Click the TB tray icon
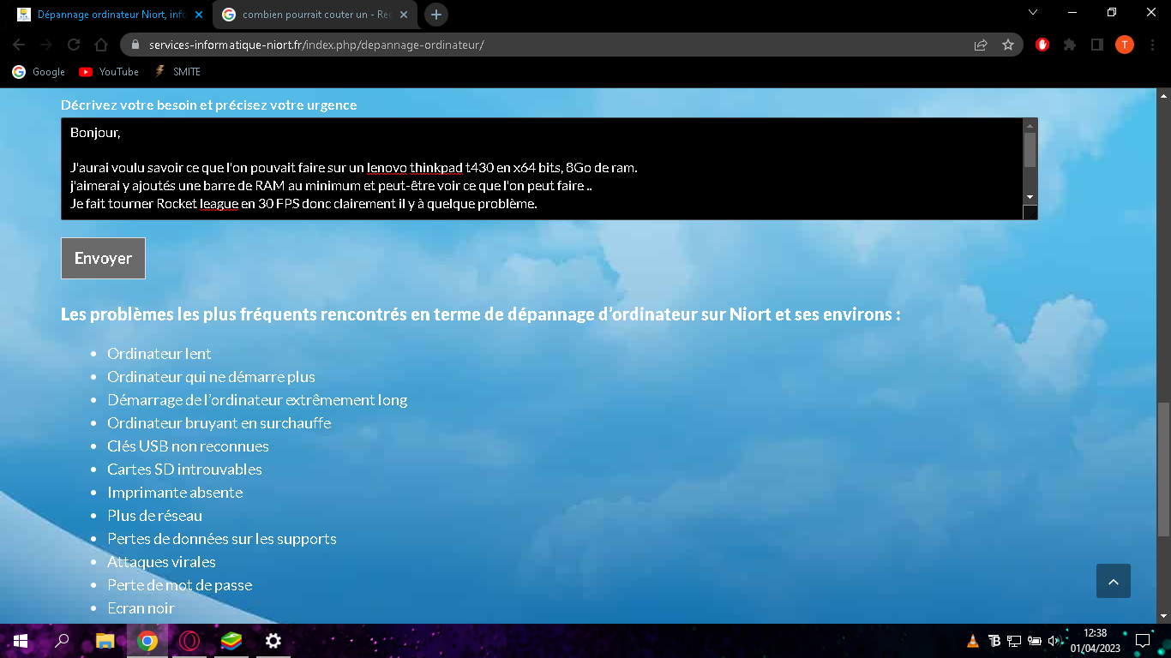This screenshot has width=1171, height=658. click(x=994, y=640)
